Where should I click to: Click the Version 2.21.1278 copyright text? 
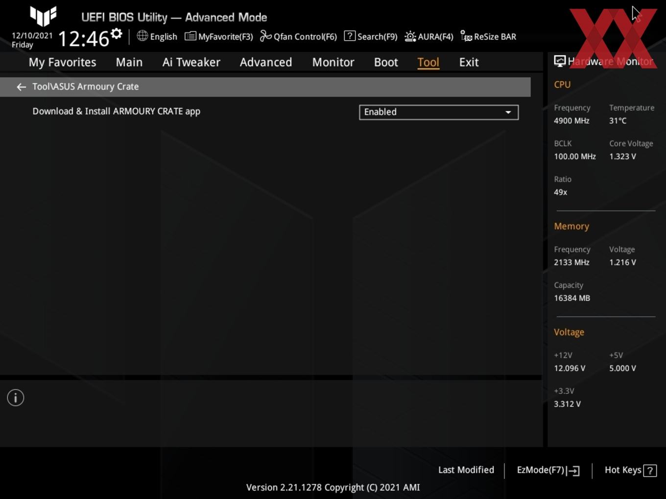click(x=333, y=487)
